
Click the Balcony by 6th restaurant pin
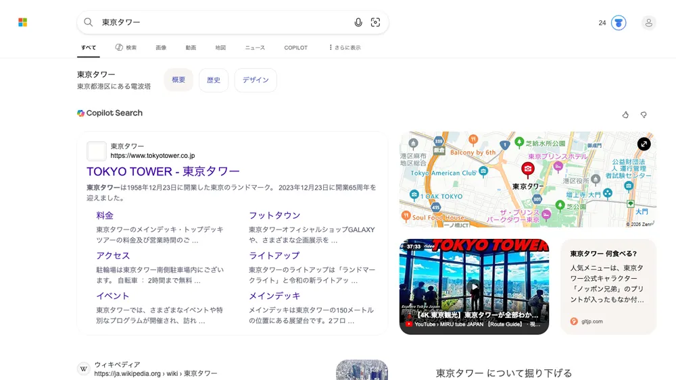pyautogui.click(x=473, y=140)
